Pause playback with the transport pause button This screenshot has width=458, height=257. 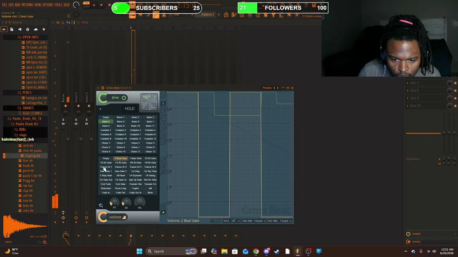tap(94, 5)
